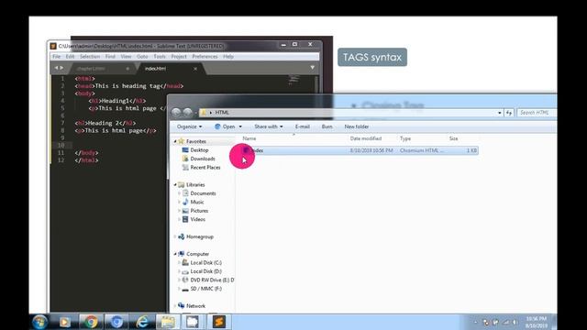Open SD / MMC (F:) drive
The image size is (587, 330).
tap(205, 289)
